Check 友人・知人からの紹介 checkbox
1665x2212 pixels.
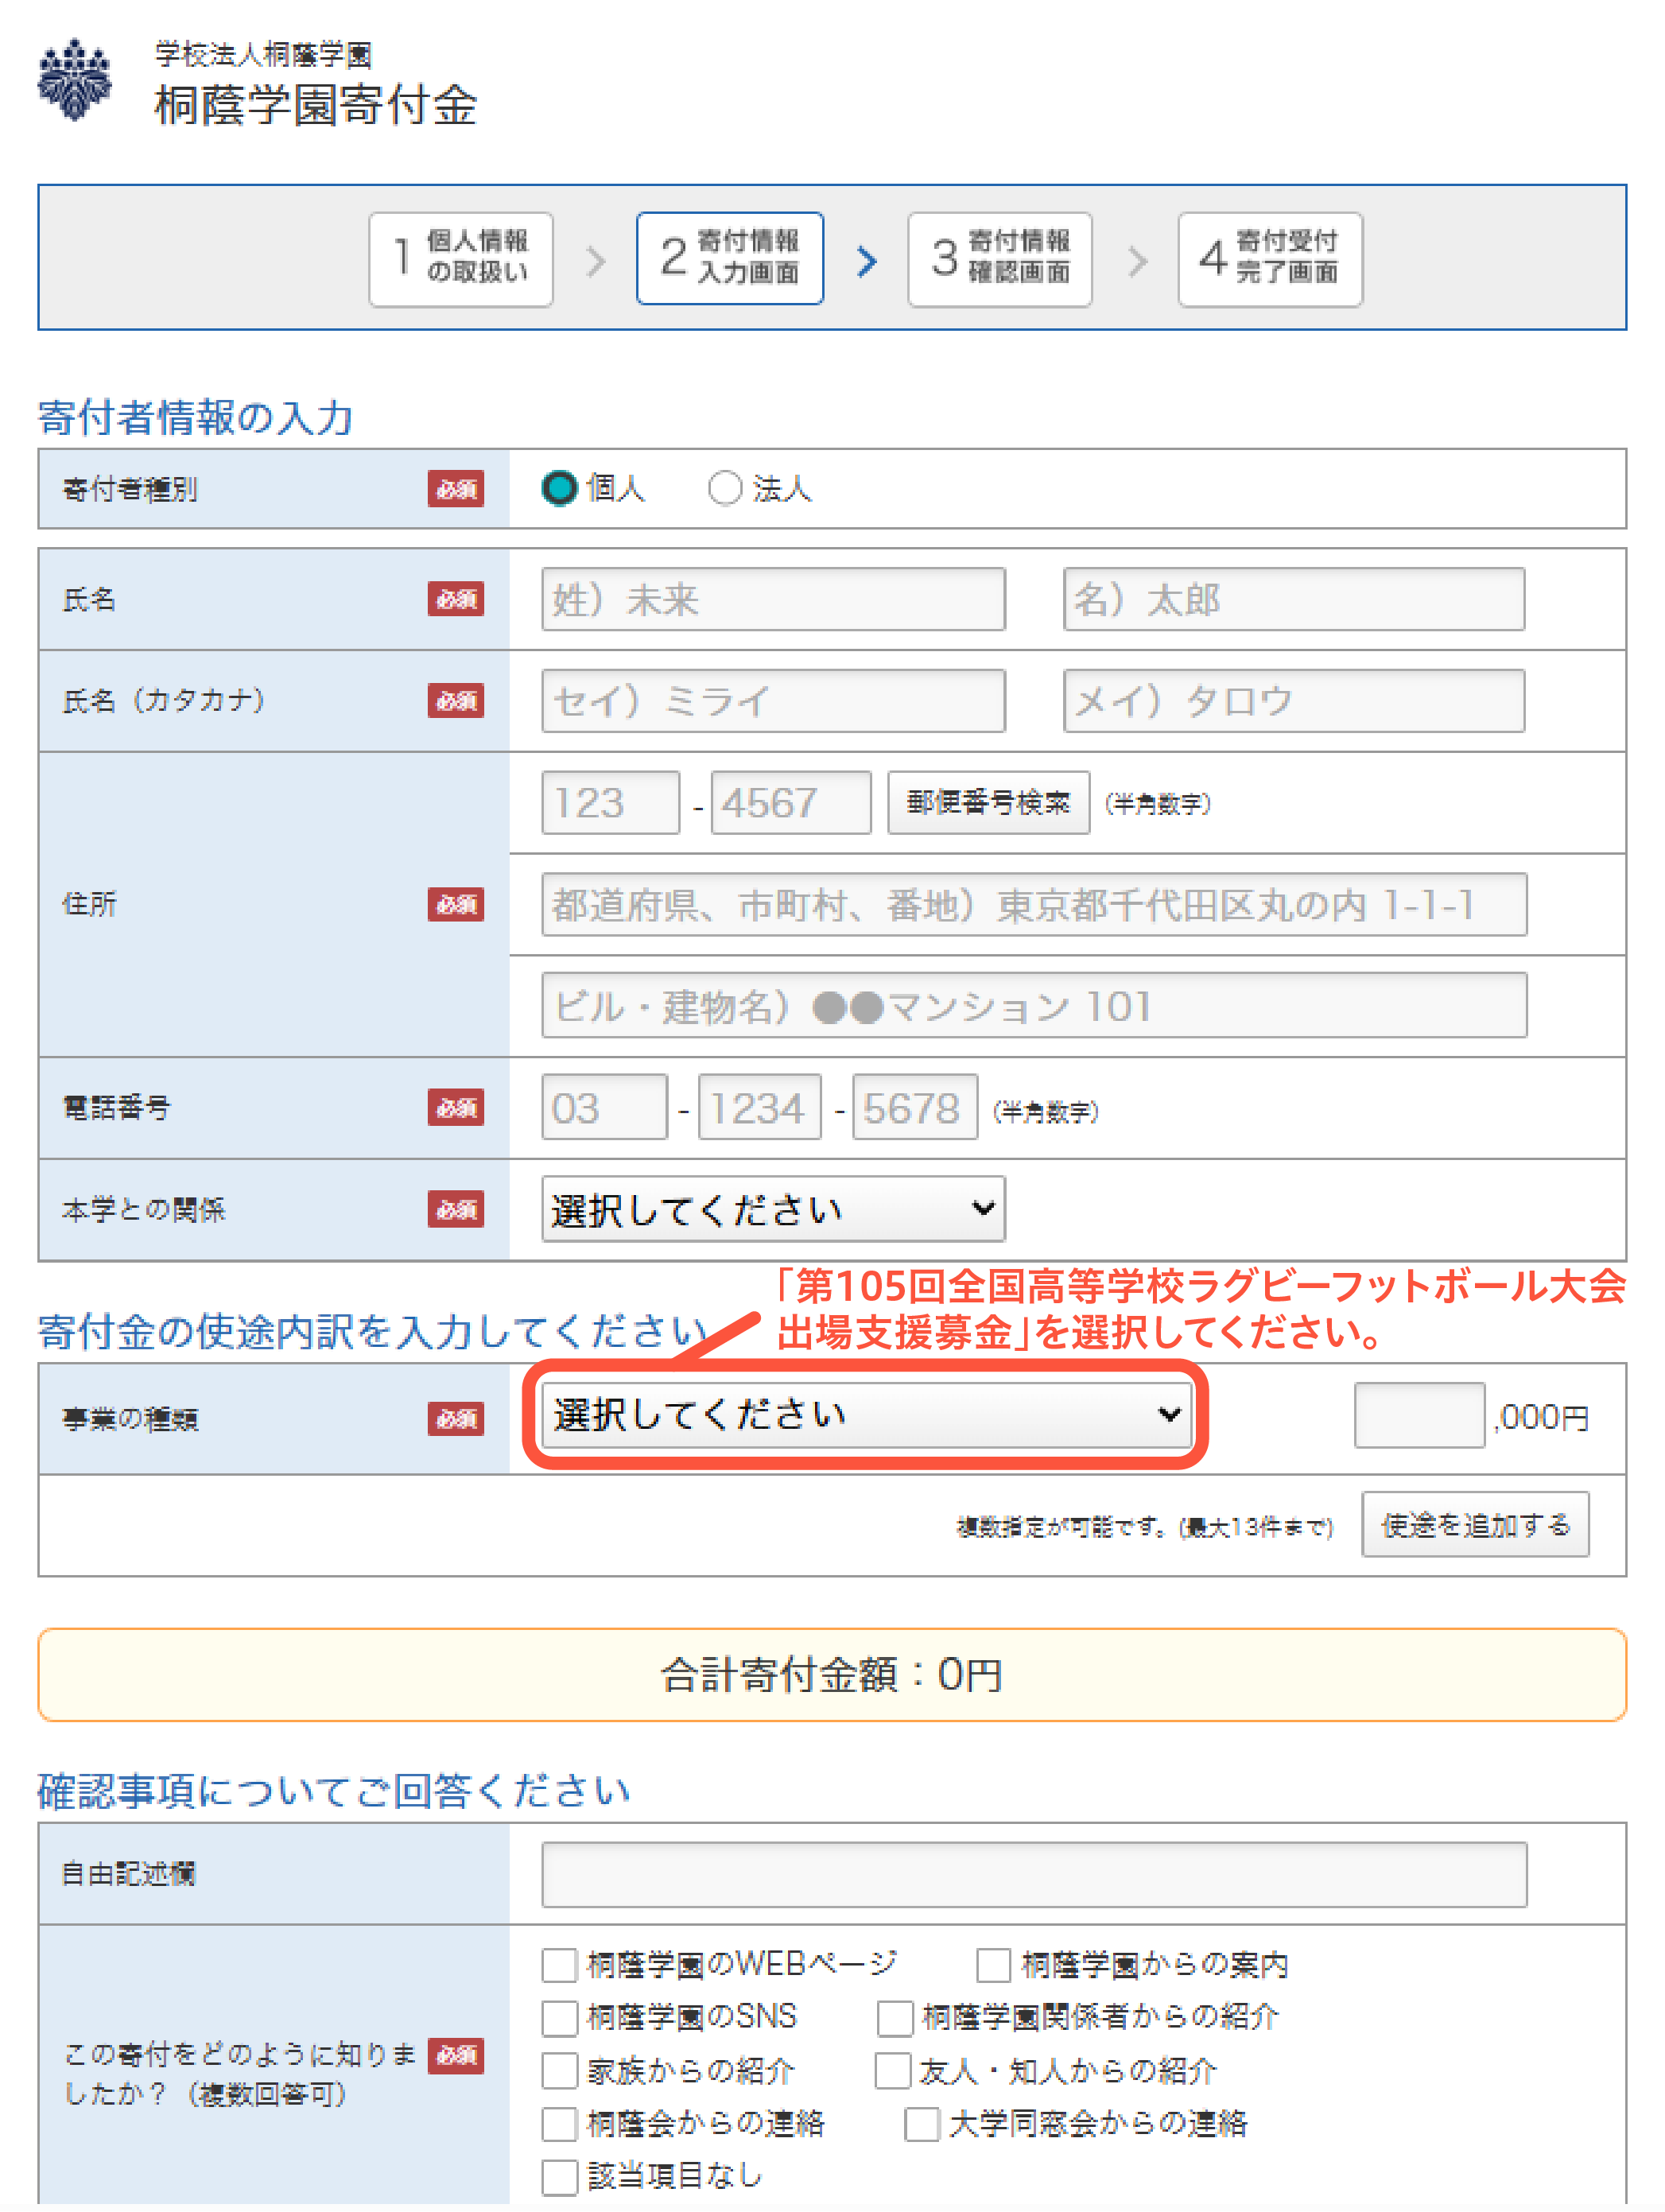(892, 2071)
